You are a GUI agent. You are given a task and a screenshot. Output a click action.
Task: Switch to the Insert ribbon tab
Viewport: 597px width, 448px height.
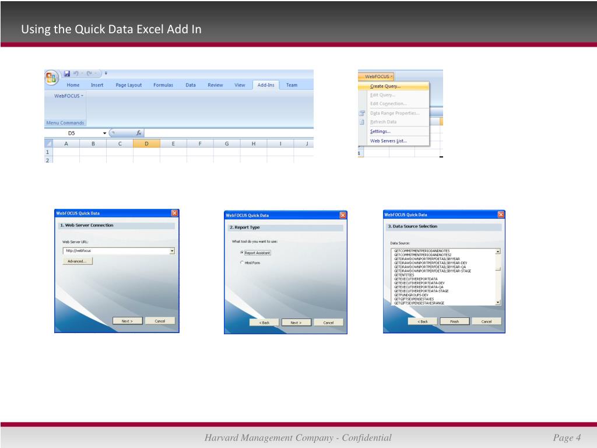pos(97,85)
